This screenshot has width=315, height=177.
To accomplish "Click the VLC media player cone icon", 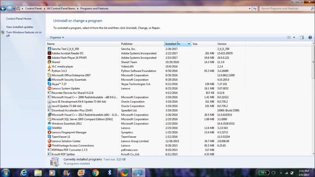I will pyautogui.click(x=49, y=66).
